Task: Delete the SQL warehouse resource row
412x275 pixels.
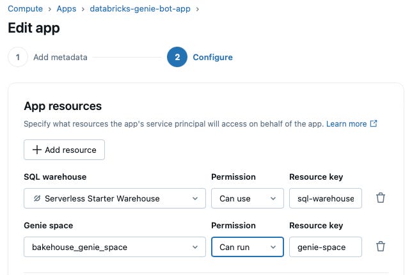Action: tap(381, 198)
